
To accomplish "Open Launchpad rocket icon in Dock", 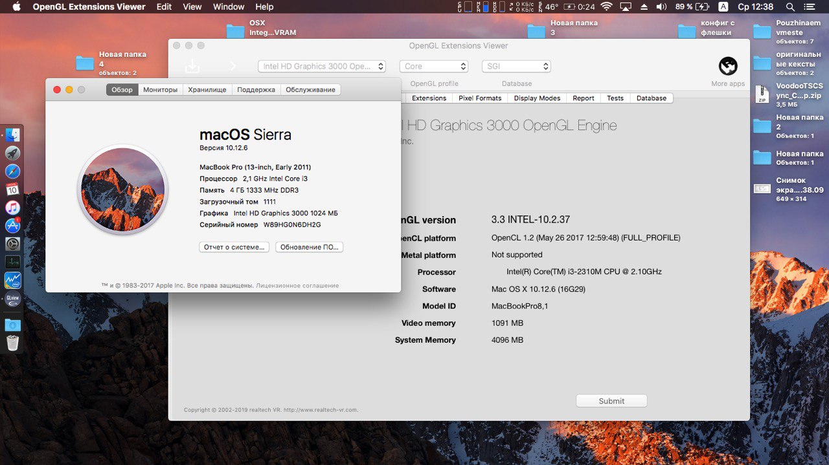I will click(12, 153).
